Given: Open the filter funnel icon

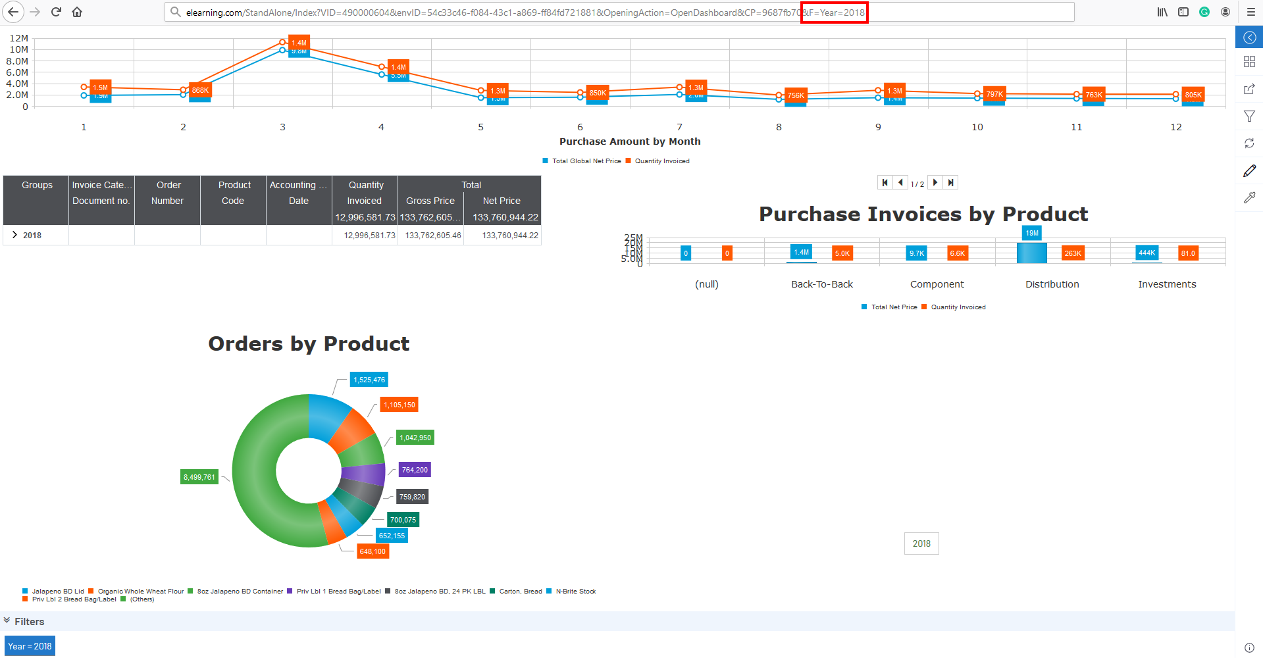Looking at the screenshot, I should (x=1249, y=116).
